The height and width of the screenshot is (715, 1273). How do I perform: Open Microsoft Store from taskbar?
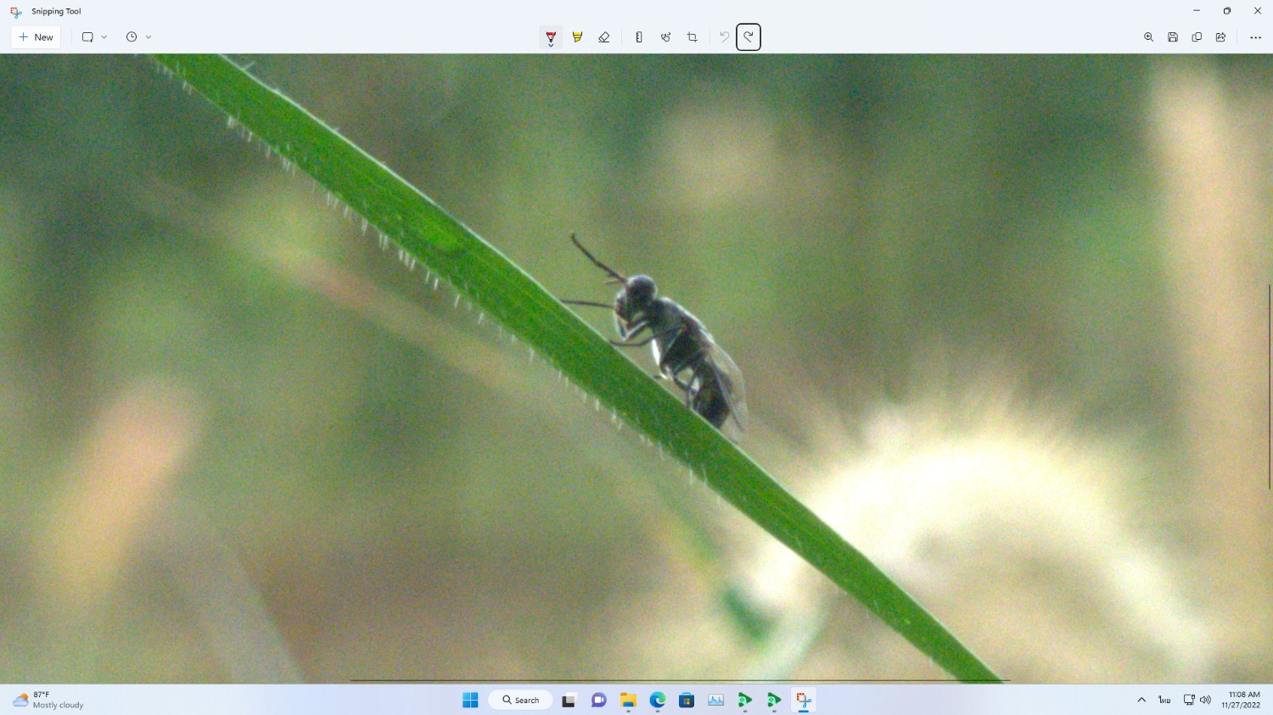point(687,700)
